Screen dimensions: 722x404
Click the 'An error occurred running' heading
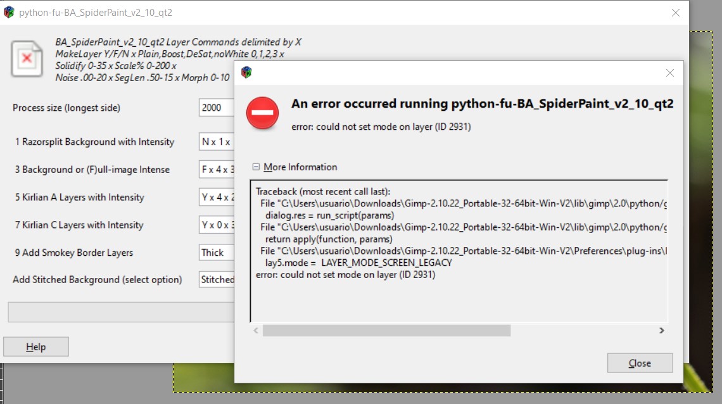[482, 103]
